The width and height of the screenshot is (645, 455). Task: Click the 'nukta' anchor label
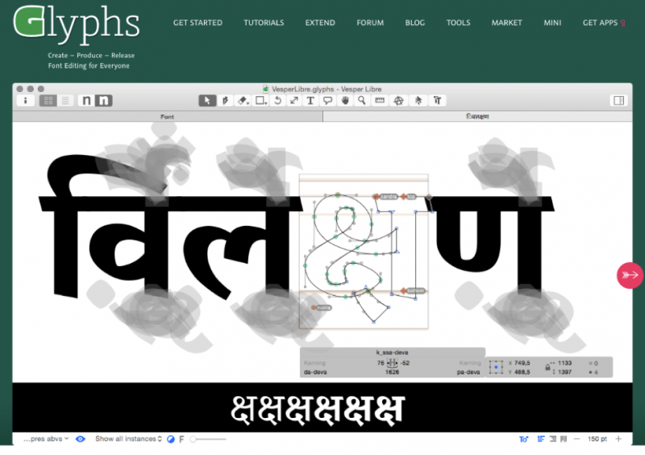[x=324, y=307]
